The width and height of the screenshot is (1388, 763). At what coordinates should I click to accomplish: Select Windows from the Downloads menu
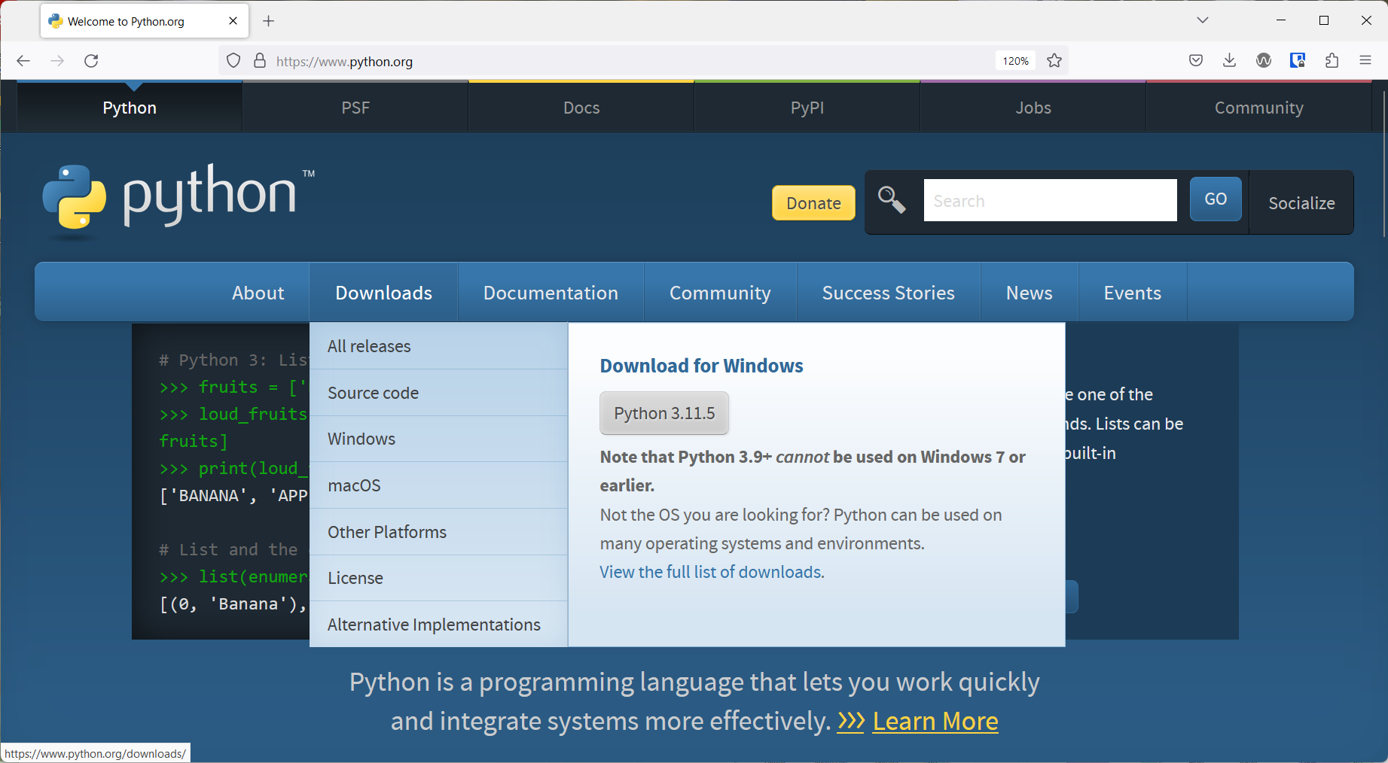(361, 439)
